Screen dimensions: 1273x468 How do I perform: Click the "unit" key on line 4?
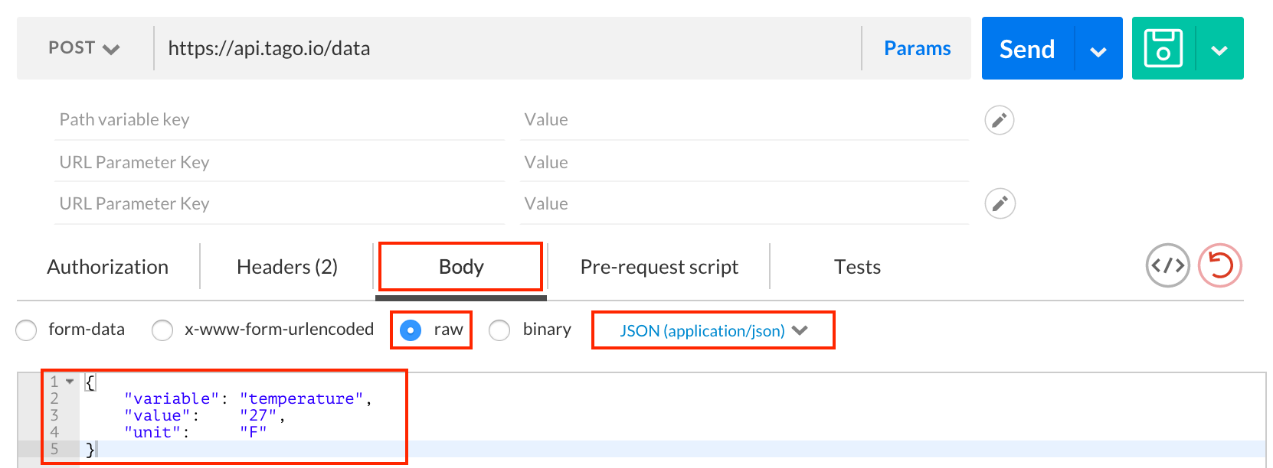point(152,432)
